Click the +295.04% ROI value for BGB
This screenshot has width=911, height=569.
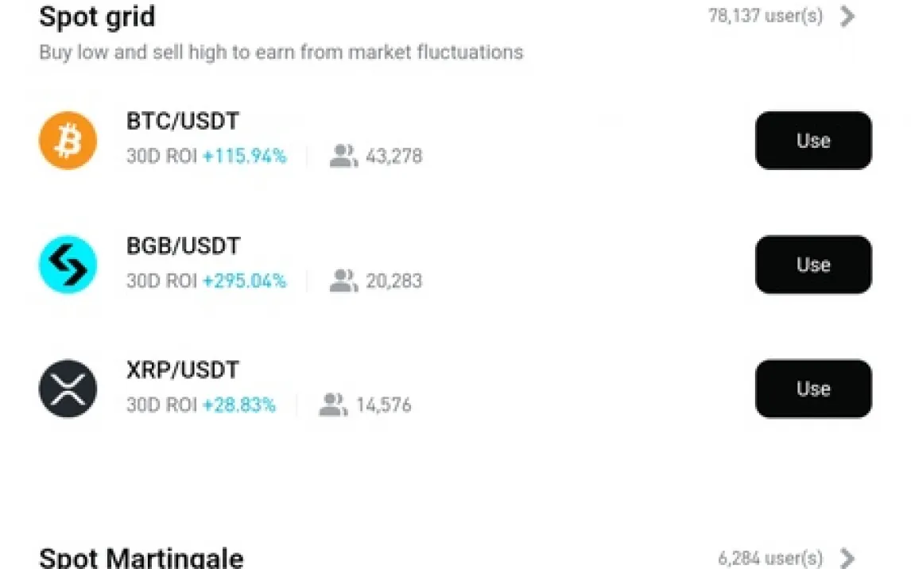click(244, 281)
